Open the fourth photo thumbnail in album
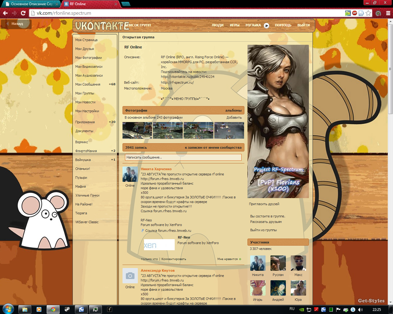Screen dimensions: 393x314 (229, 131)
